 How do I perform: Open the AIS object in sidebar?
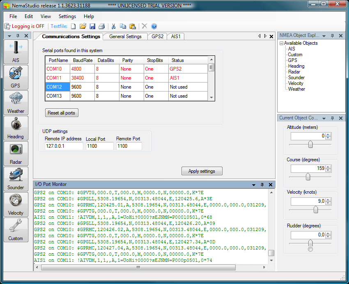pos(16,52)
